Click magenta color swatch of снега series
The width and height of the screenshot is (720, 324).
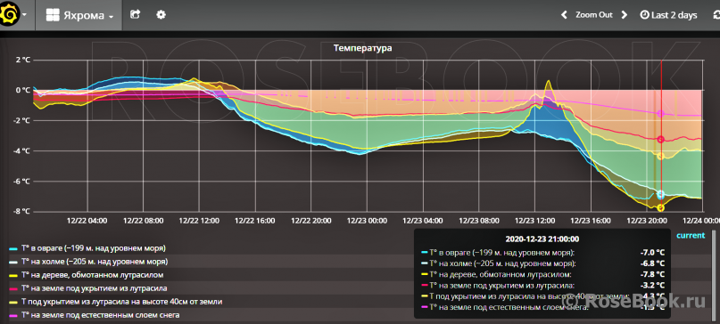(x=13, y=315)
